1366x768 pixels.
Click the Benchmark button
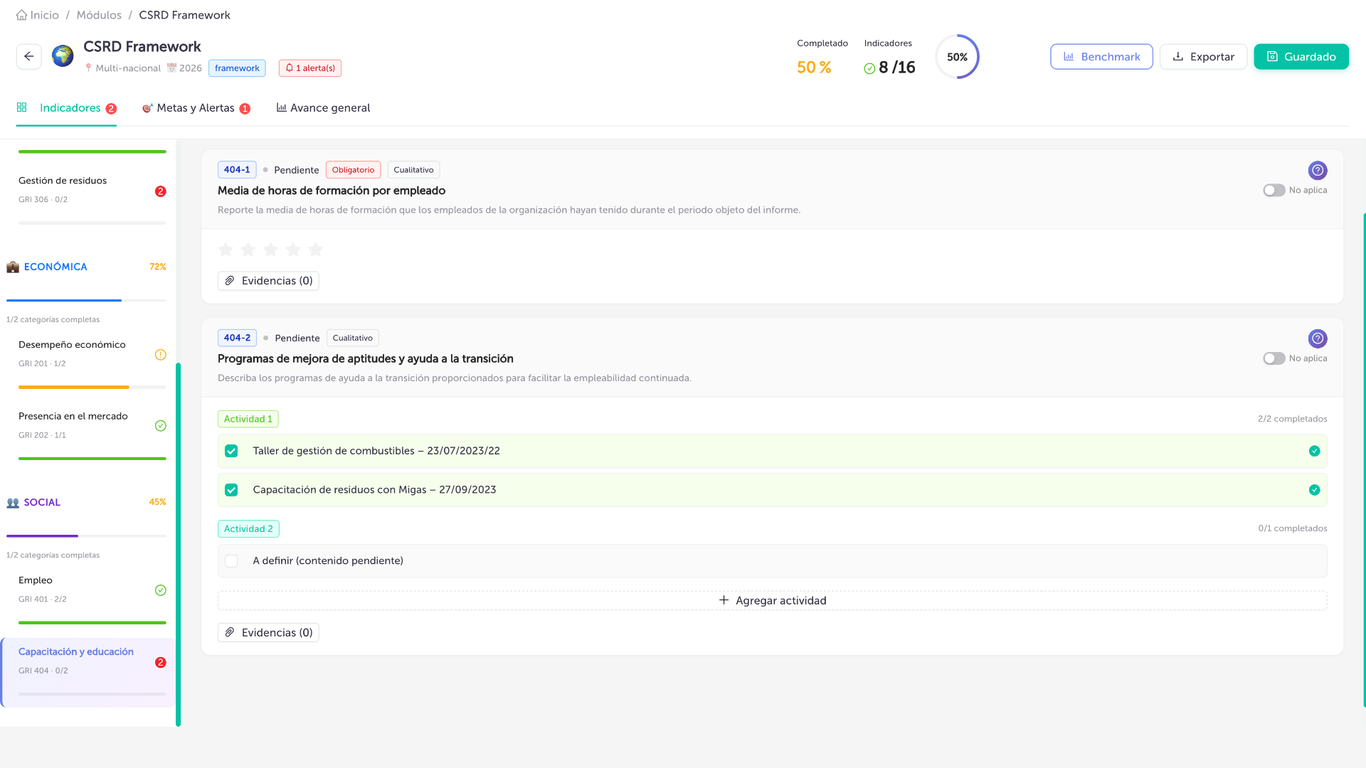(x=1101, y=57)
